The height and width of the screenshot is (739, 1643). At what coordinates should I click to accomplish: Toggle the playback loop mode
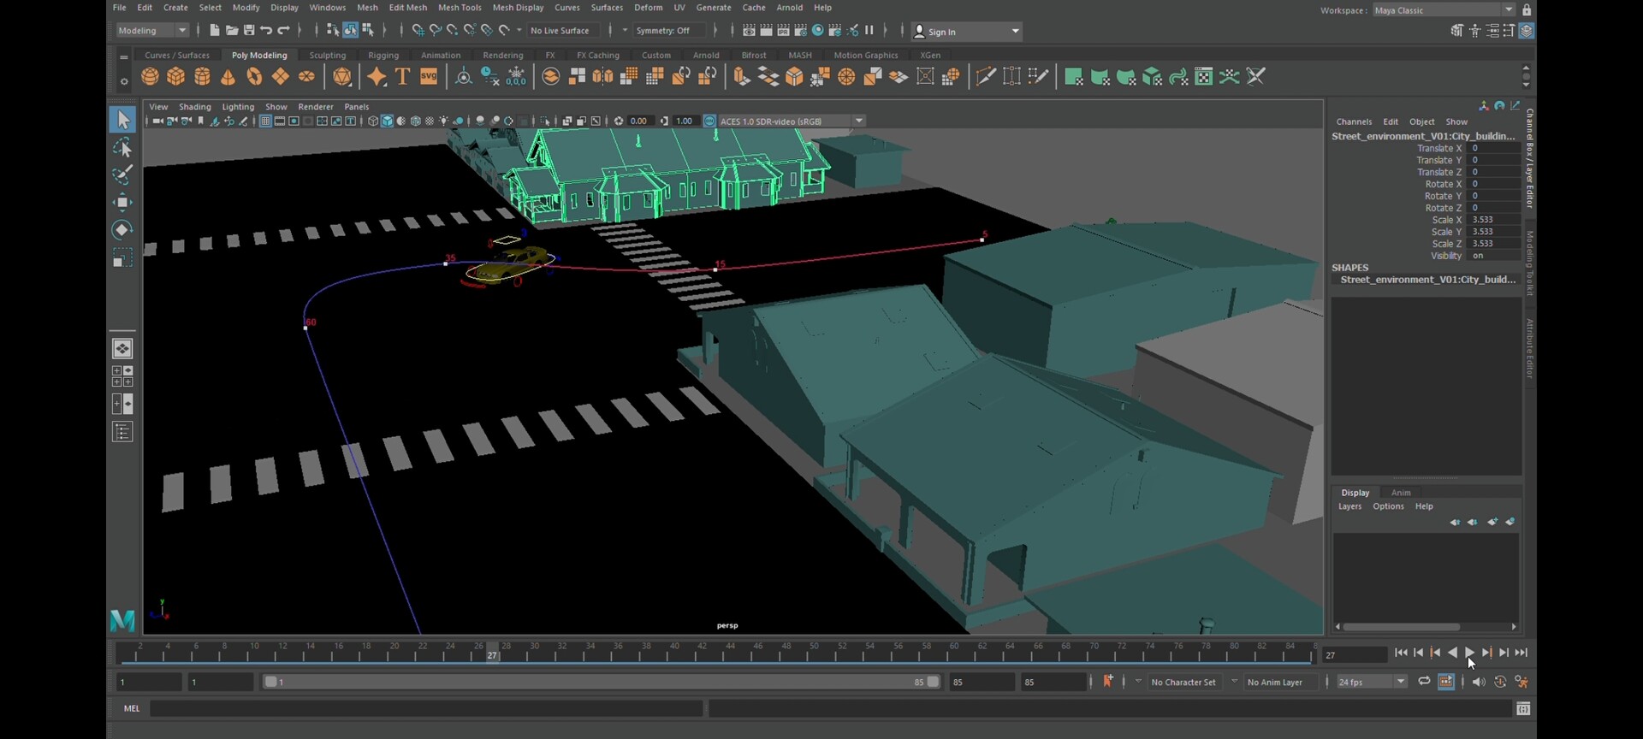point(1424,682)
